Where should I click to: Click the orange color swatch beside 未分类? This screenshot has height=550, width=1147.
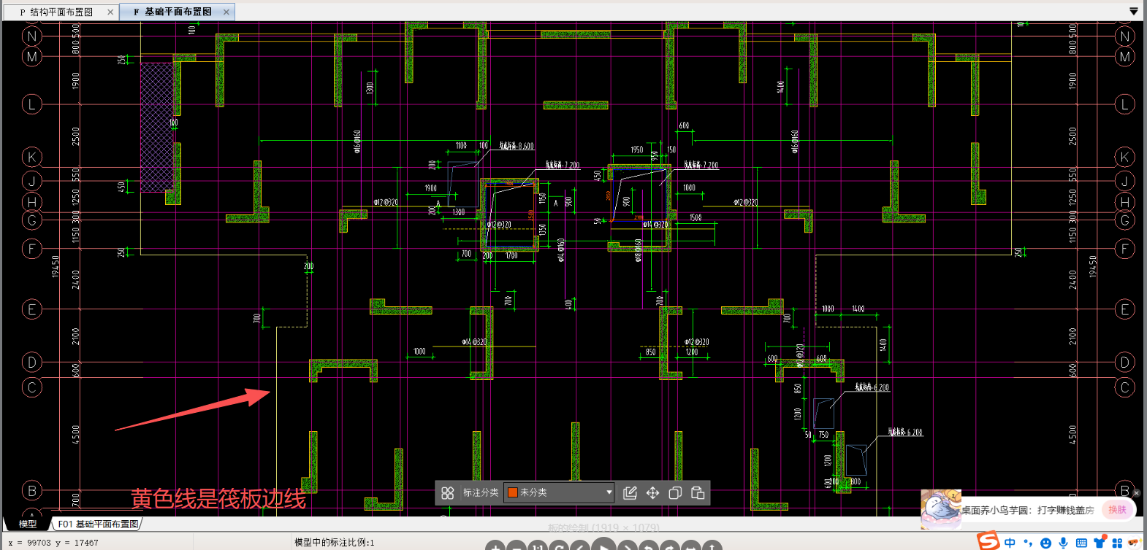pos(513,493)
